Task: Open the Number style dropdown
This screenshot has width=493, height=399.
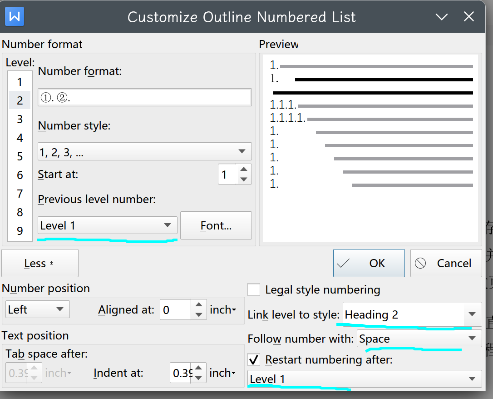Action: pyautogui.click(x=145, y=152)
